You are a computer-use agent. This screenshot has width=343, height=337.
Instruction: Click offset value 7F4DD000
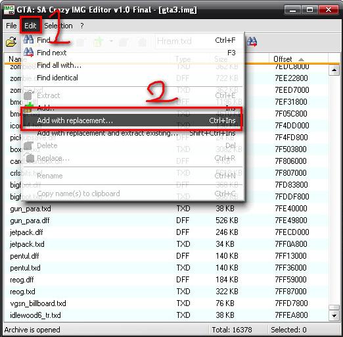(292, 126)
